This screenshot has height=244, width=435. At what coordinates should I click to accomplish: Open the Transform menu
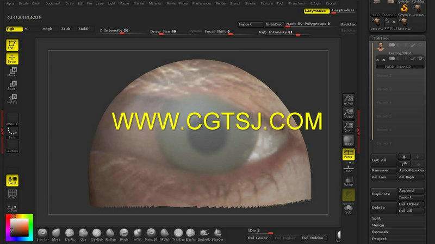[297, 3]
